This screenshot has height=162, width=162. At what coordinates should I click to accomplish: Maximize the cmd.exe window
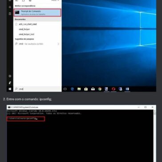pos(146,107)
